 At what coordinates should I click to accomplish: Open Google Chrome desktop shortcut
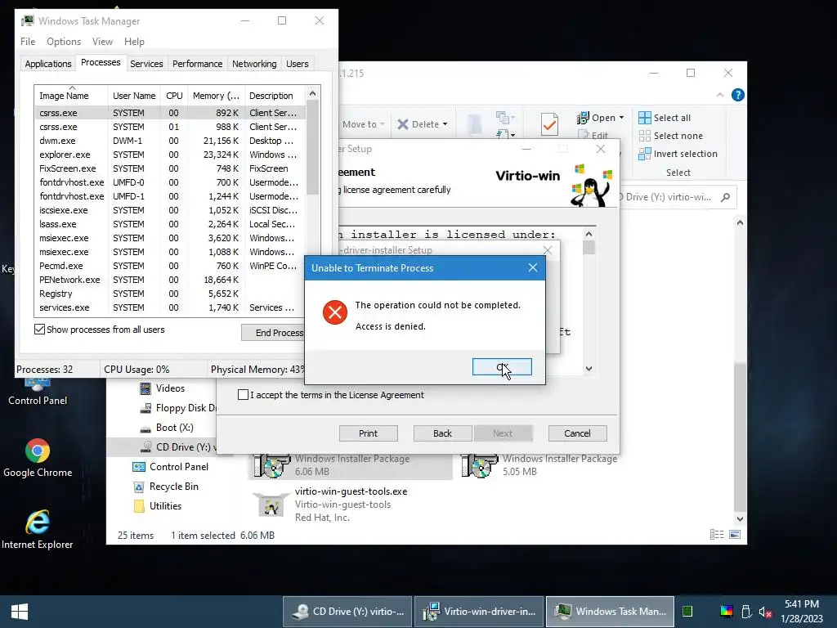coord(38,458)
